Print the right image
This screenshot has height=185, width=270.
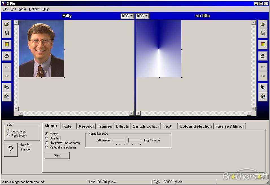point(263,56)
